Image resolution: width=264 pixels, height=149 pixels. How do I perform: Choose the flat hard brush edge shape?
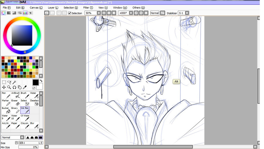(40, 137)
